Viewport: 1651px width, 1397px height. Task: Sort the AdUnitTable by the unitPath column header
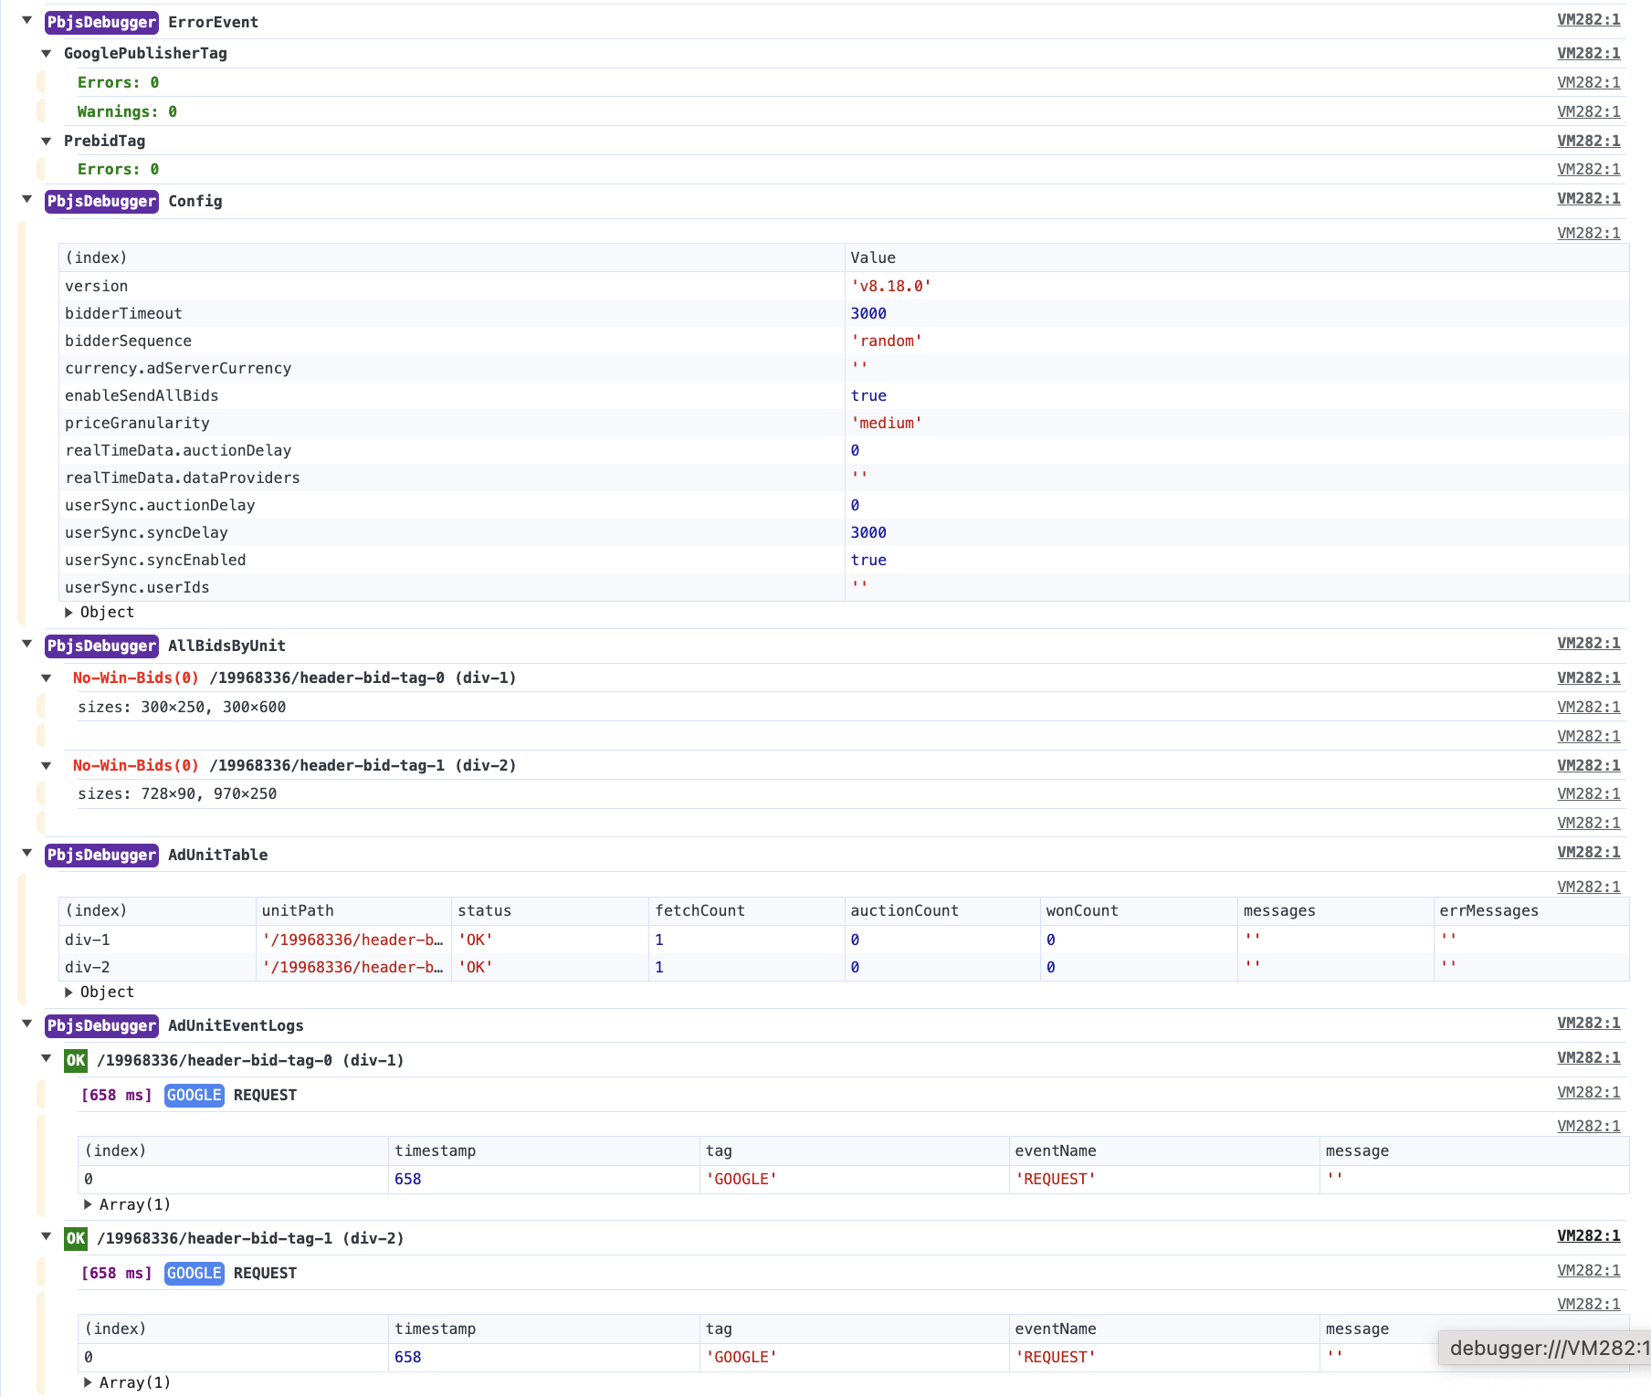(x=353, y=910)
